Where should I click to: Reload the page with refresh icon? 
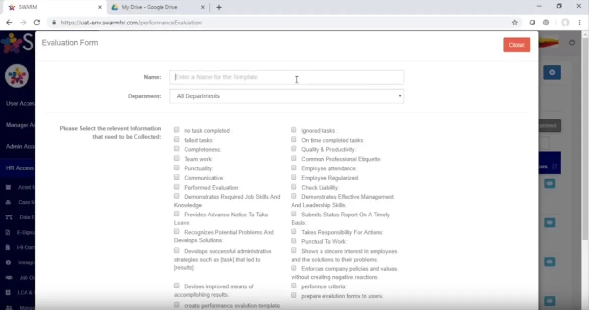37,23
